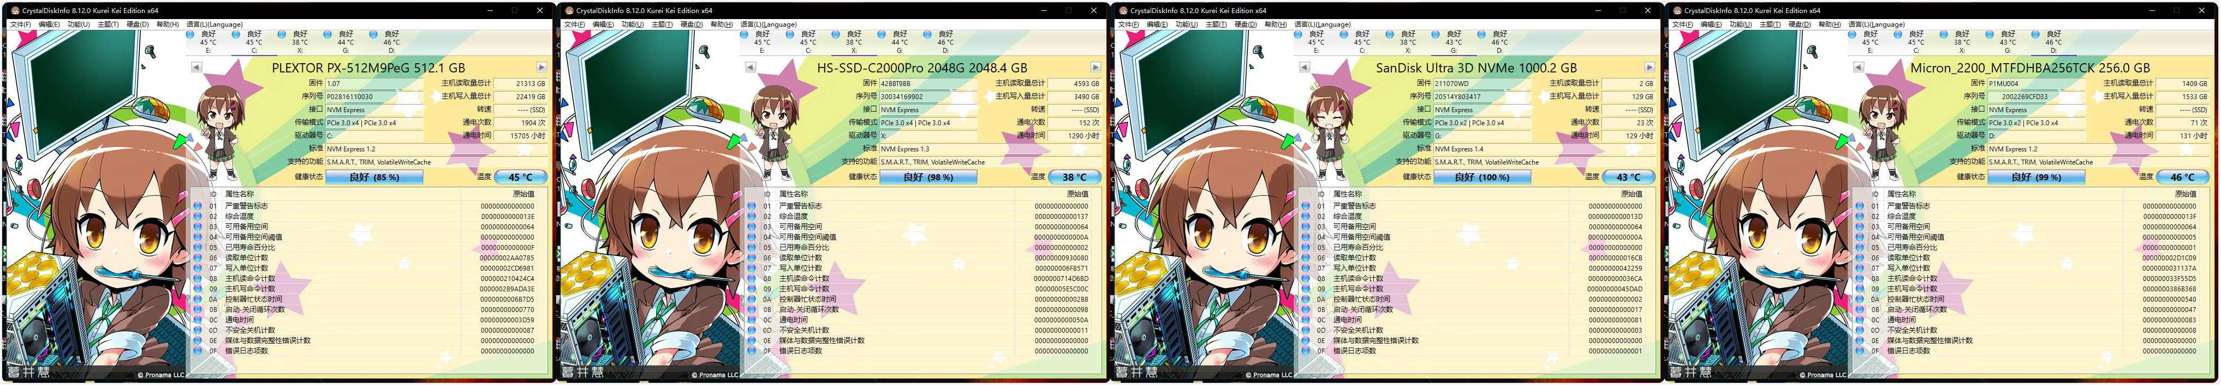This screenshot has width=2221, height=385.
Task: Click status orb of X: drive in HS-SSD window
Action: click(836, 34)
